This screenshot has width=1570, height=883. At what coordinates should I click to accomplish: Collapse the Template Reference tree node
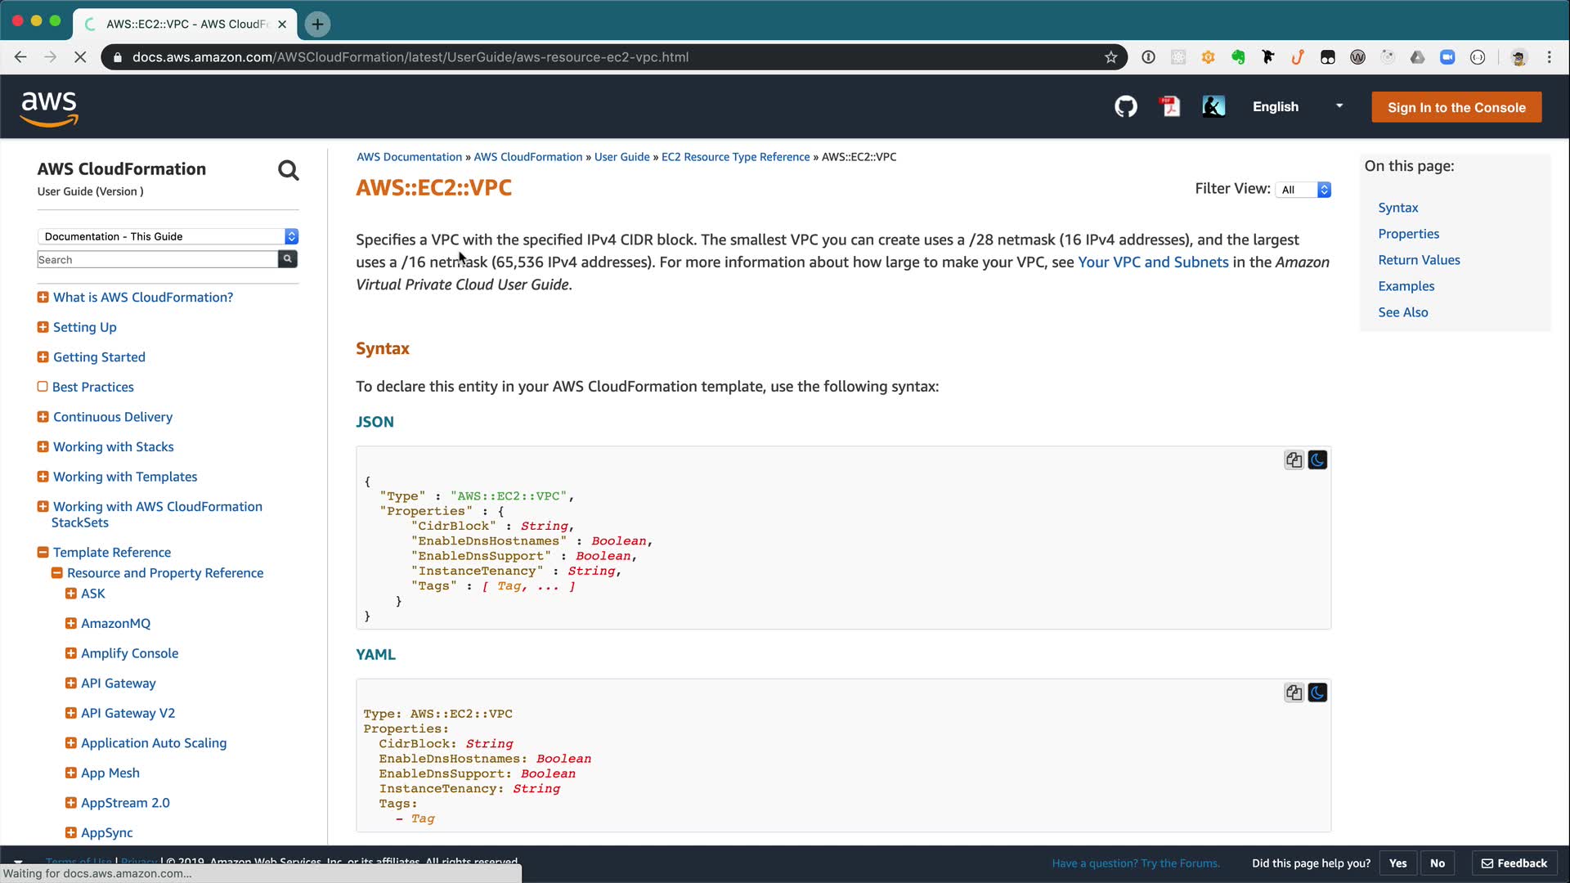pos(43,553)
